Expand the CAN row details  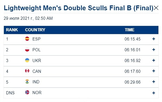[154, 71]
